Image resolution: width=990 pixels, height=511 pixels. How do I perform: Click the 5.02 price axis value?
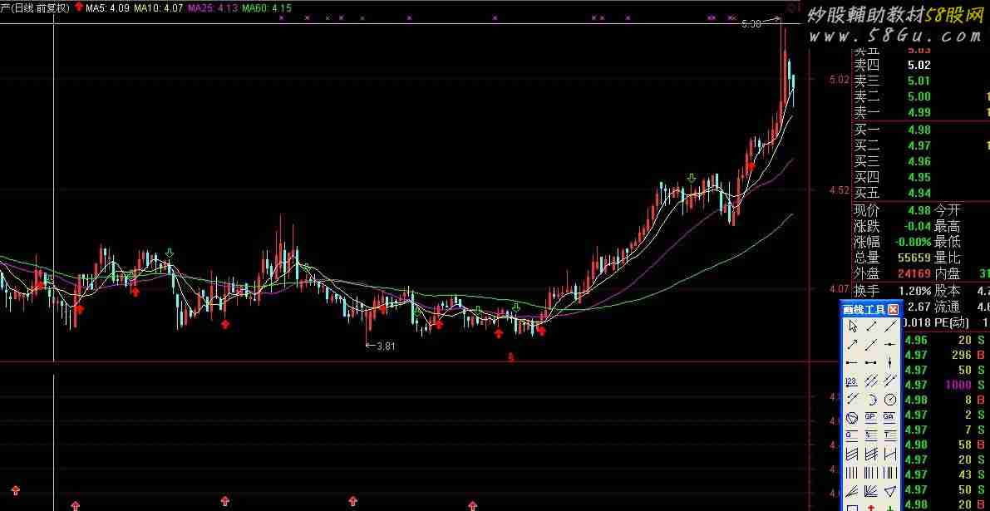[x=840, y=80]
